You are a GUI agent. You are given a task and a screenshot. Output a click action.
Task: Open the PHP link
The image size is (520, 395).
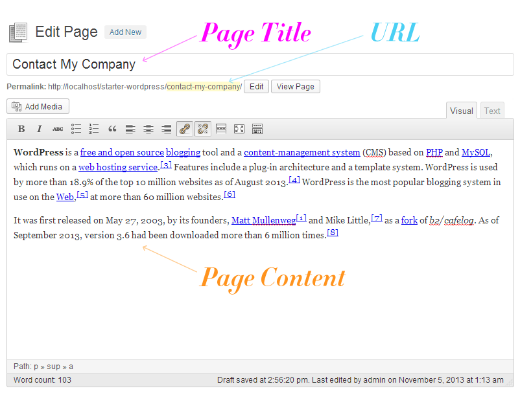pos(434,152)
